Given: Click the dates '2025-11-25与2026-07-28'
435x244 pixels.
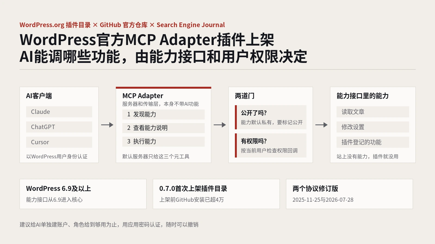Looking at the screenshot, I should click(323, 200).
